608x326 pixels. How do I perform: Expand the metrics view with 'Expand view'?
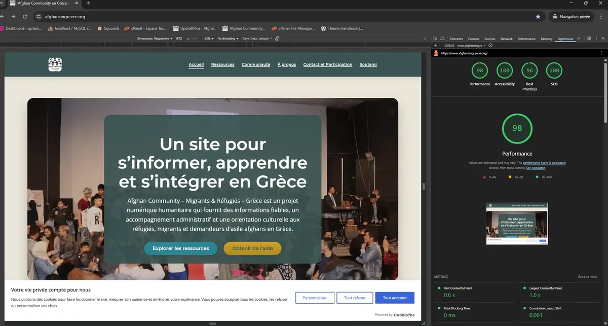(x=588, y=277)
